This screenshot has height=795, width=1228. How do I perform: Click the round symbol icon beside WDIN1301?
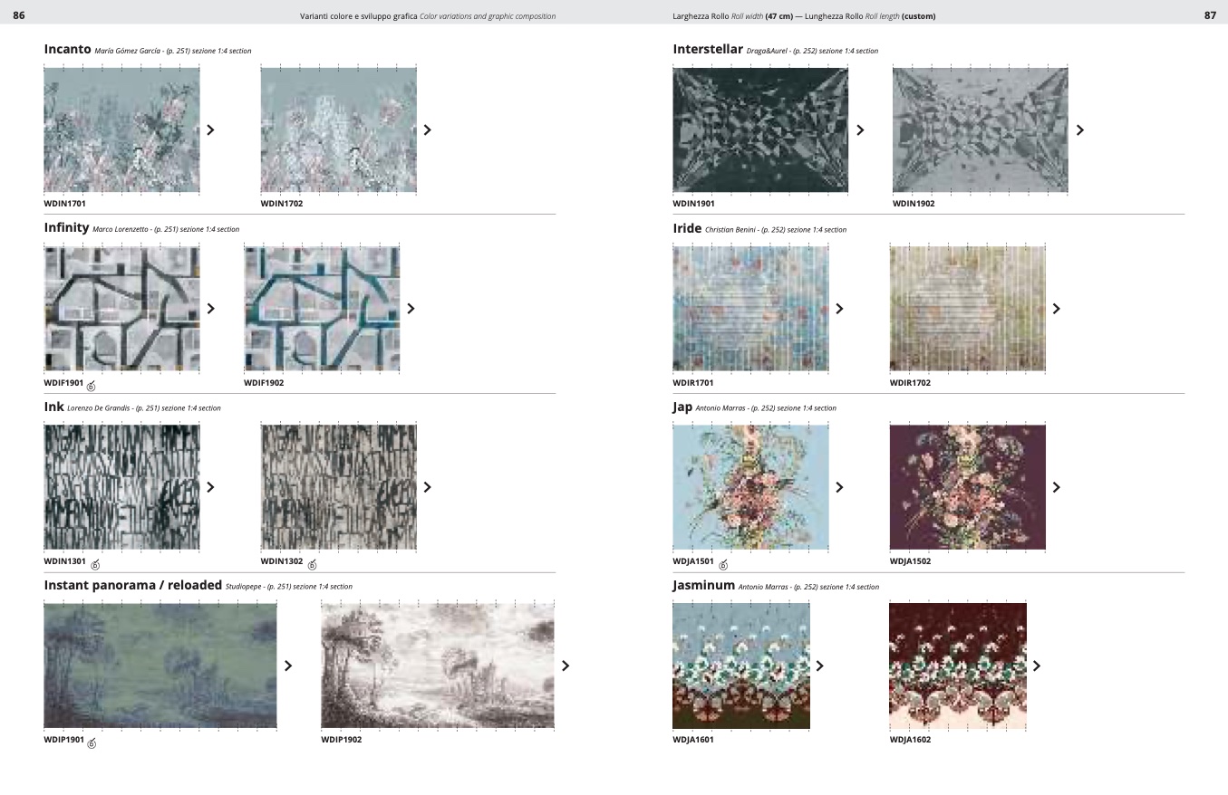coord(94,564)
